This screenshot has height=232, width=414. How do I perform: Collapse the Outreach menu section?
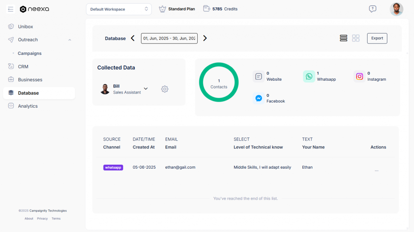click(x=70, y=40)
